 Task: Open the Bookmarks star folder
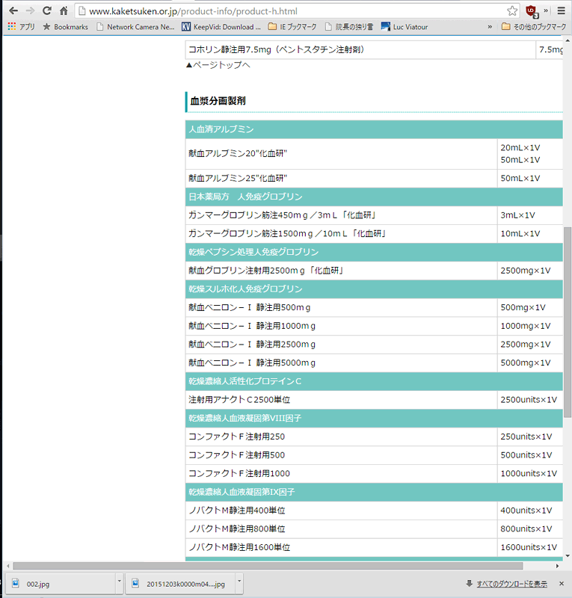pos(65,27)
